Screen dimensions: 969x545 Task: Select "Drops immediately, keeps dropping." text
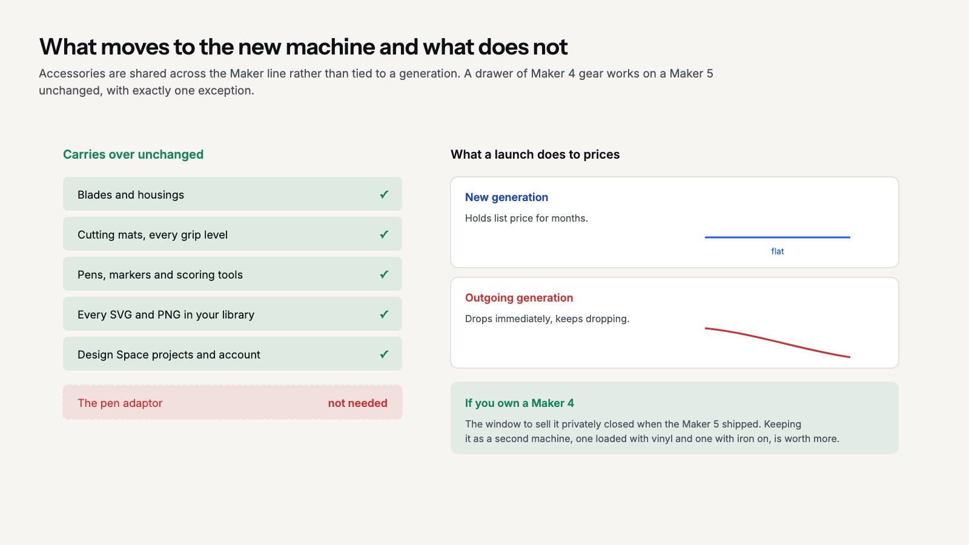pyautogui.click(x=547, y=319)
